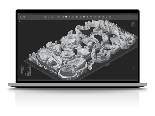155x116 pixels.
Task: Click the red icon in title bar right
Action: coord(131,14)
